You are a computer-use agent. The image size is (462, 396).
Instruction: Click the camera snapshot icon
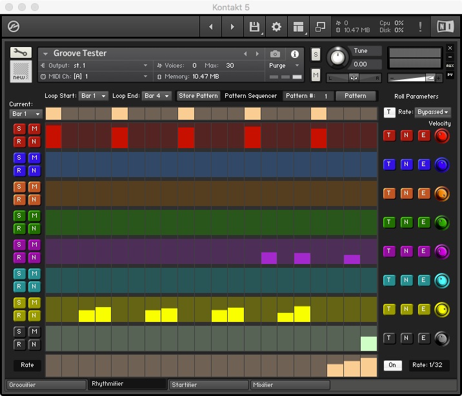click(276, 54)
